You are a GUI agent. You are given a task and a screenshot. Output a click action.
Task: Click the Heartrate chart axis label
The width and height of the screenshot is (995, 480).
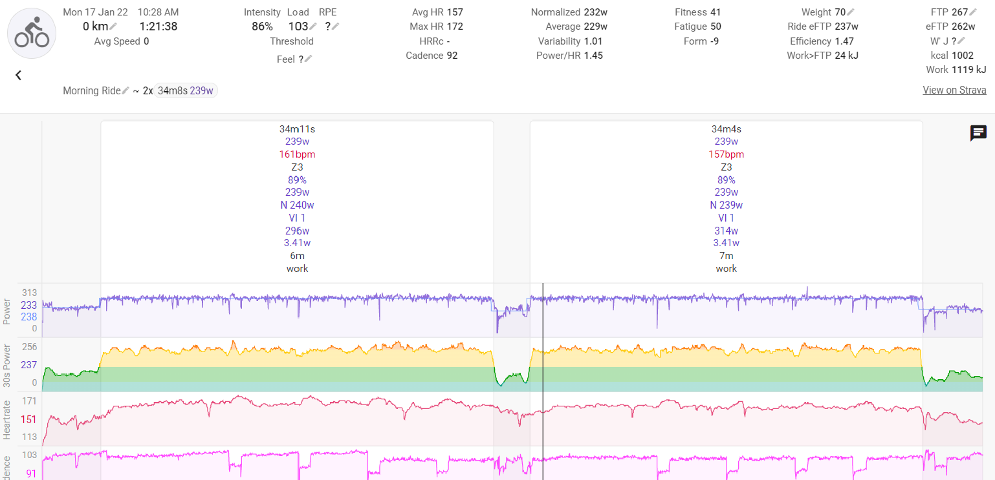[x=7, y=419]
